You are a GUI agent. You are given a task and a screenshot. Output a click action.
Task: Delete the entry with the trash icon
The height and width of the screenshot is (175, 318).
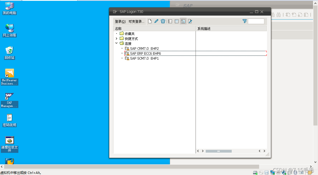point(163,21)
